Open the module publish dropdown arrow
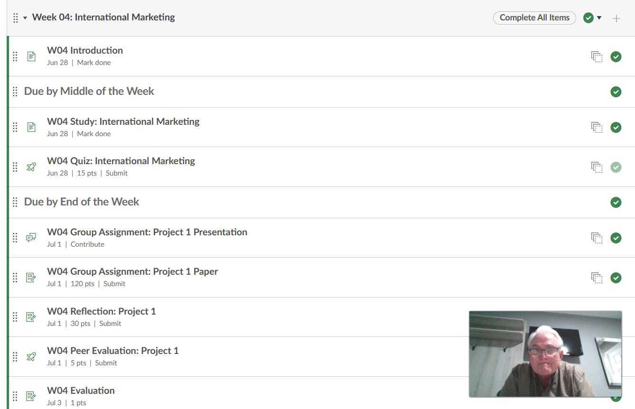The height and width of the screenshot is (409, 635). pos(599,18)
